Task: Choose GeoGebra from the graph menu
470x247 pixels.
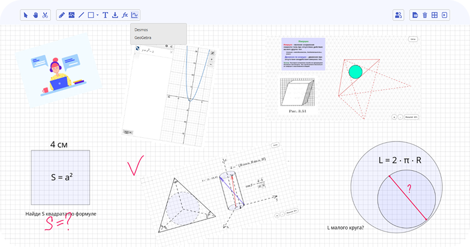Action: [143, 38]
